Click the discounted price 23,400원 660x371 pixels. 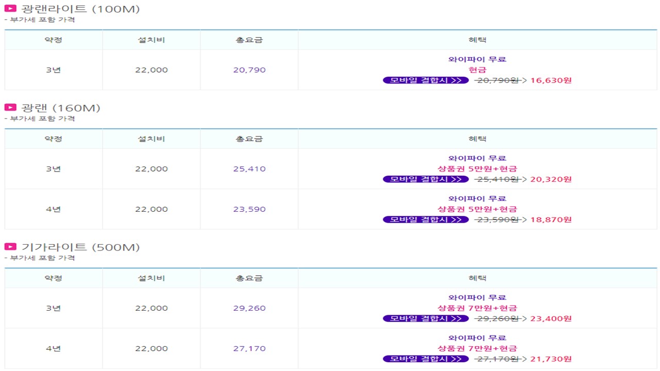(551, 318)
